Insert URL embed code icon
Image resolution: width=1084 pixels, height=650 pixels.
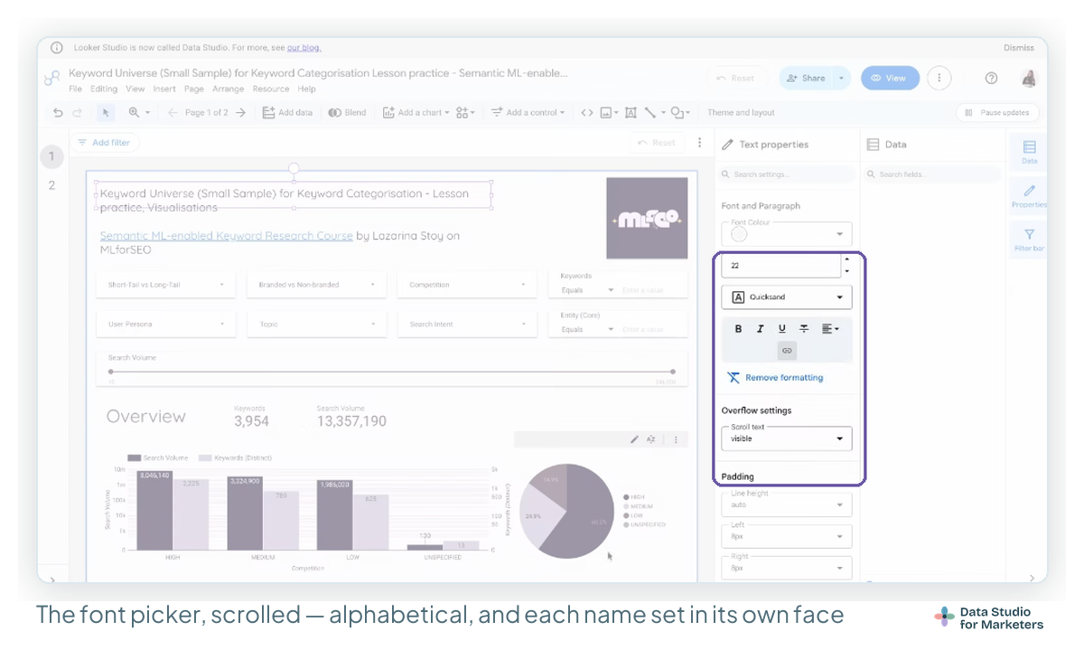point(587,113)
